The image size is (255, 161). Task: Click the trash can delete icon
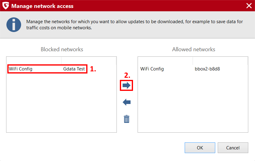click(127, 119)
